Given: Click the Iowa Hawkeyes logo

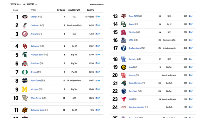Looking at the screenshot, I should click(x=124, y=67).
